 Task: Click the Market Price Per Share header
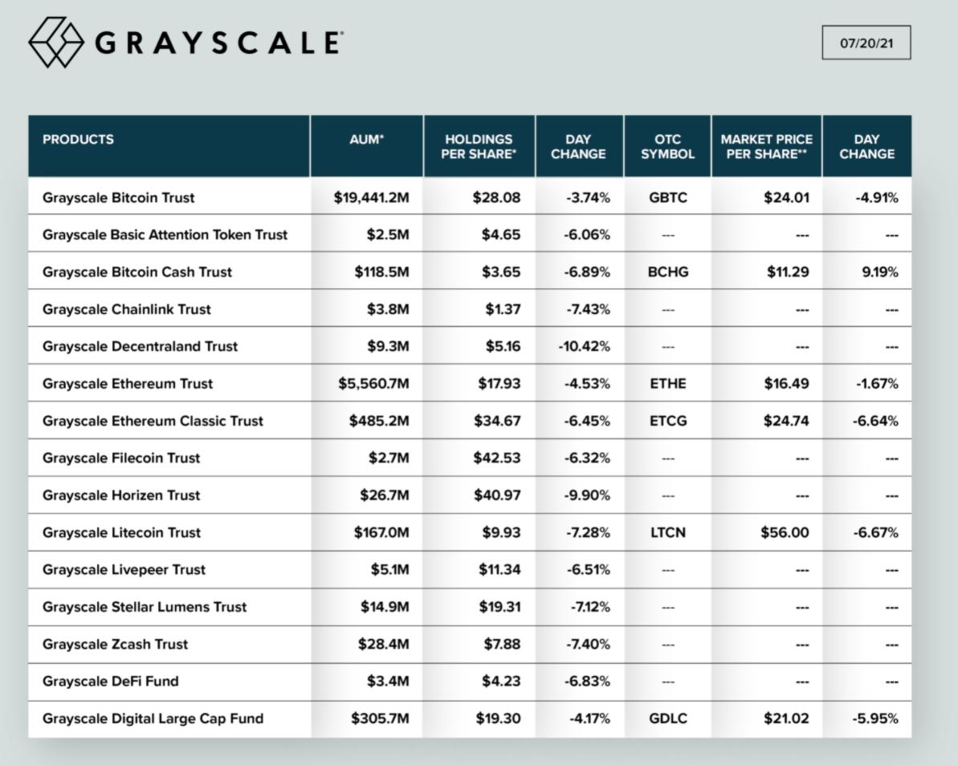(x=766, y=146)
